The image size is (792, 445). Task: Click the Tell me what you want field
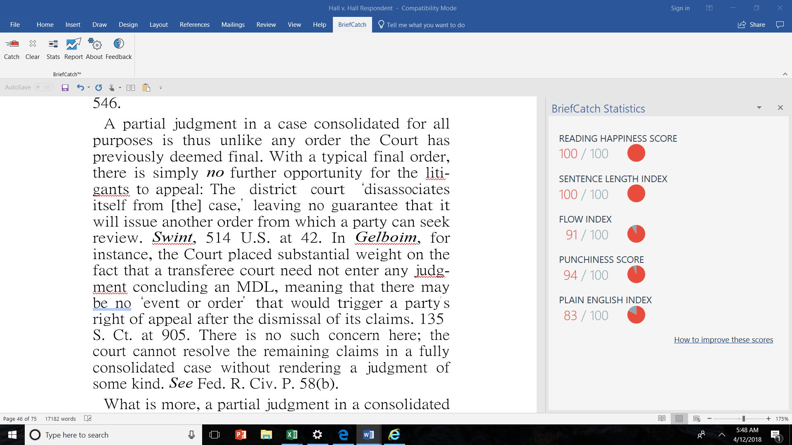(x=425, y=25)
